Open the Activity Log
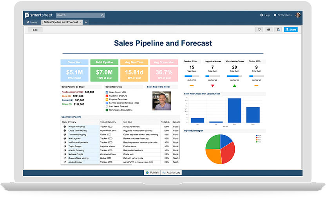Image resolution: width=326 pixels, height=199 pixels. pyautogui.click(x=171, y=173)
